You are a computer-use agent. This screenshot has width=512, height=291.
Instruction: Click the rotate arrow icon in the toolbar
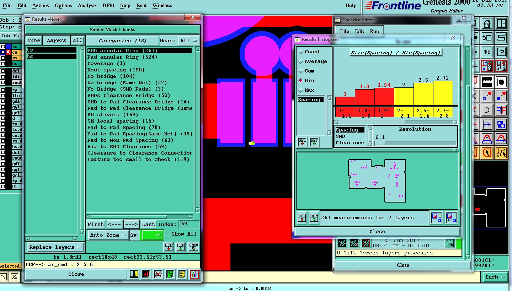click(487, 110)
